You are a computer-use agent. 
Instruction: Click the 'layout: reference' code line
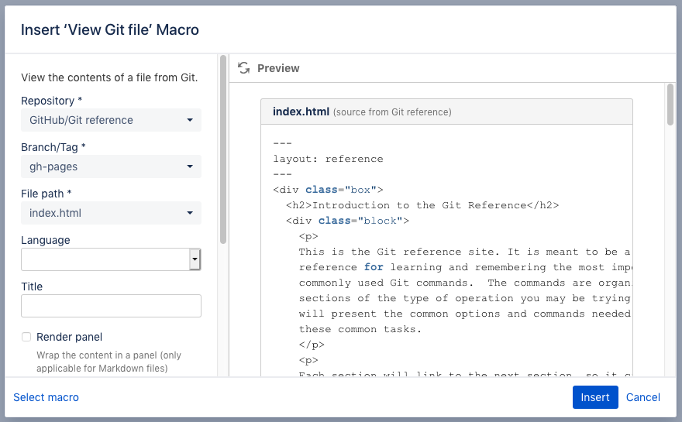328,159
